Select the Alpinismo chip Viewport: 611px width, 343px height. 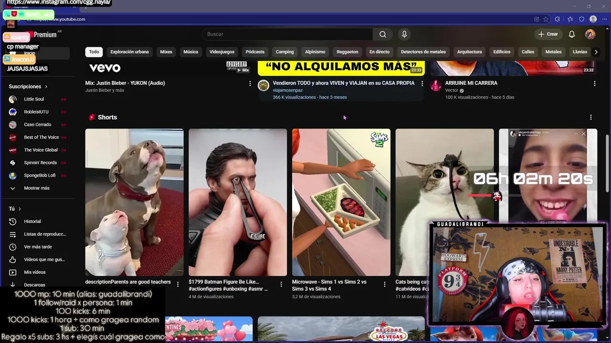pyautogui.click(x=315, y=52)
